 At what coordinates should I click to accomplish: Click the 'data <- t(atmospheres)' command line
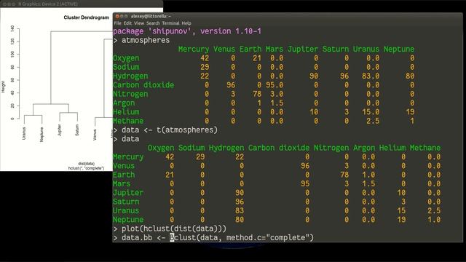(170, 130)
